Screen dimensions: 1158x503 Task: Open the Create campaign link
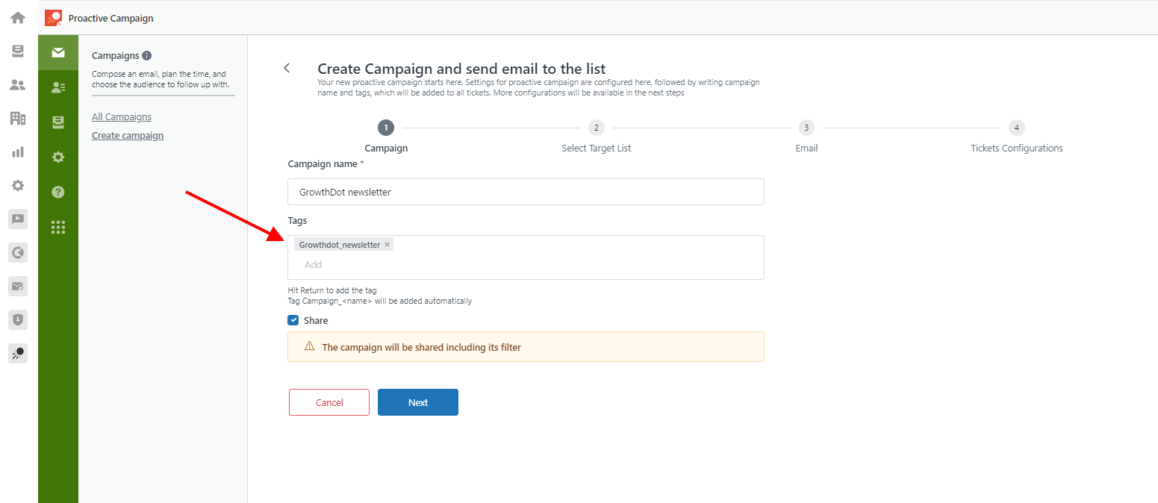[x=128, y=136]
